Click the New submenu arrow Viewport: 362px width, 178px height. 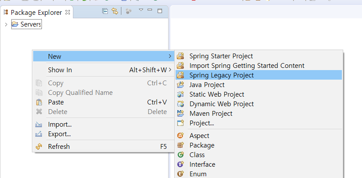(170, 56)
